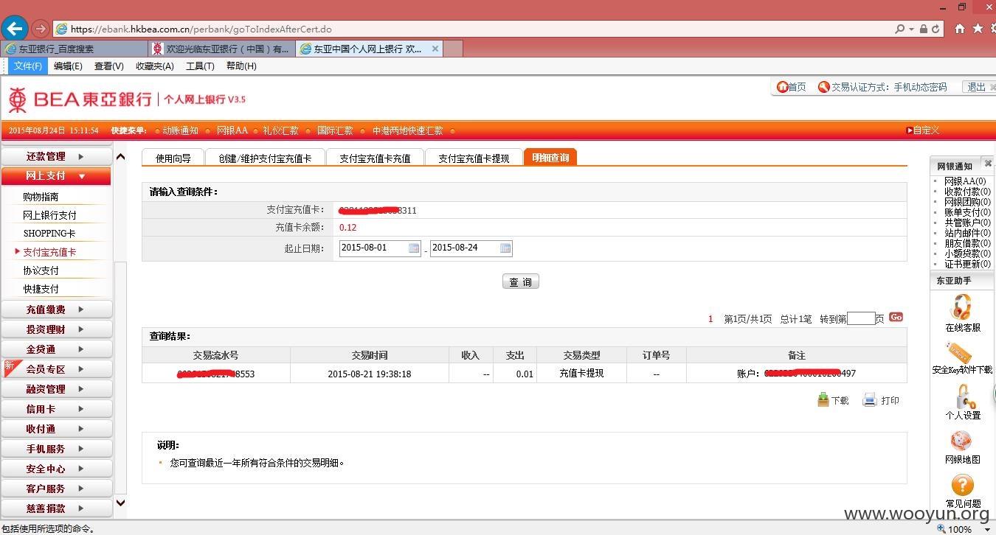Open 常见问题 question mark icon

click(963, 485)
